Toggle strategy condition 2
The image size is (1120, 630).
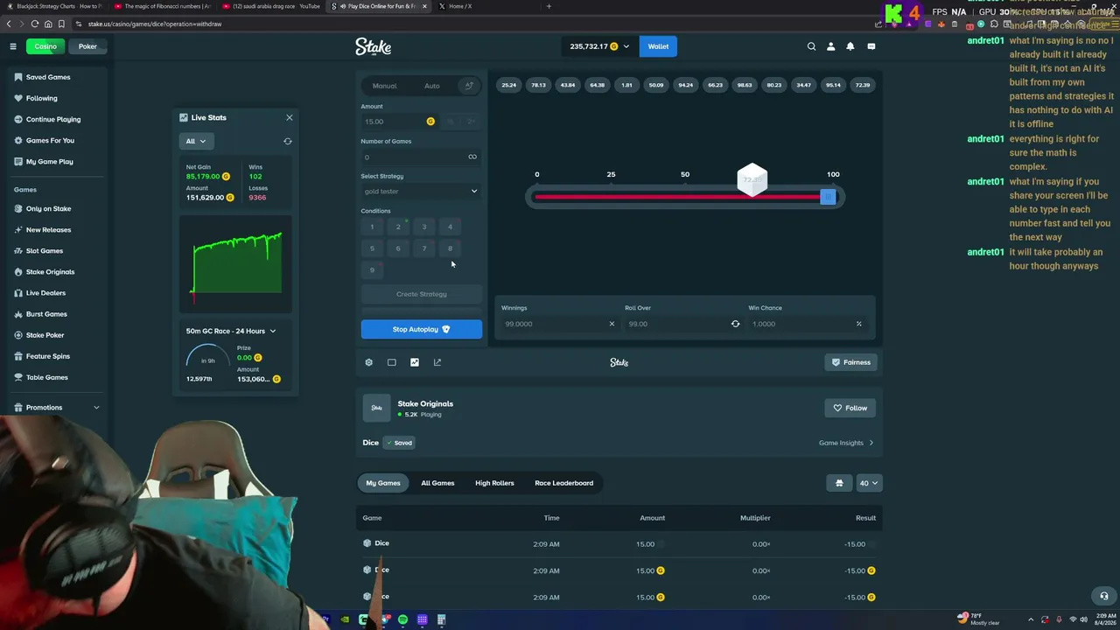click(x=398, y=227)
